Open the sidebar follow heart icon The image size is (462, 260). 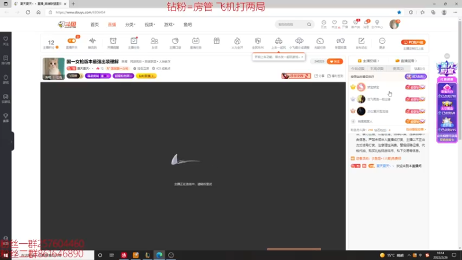click(x=6, y=39)
